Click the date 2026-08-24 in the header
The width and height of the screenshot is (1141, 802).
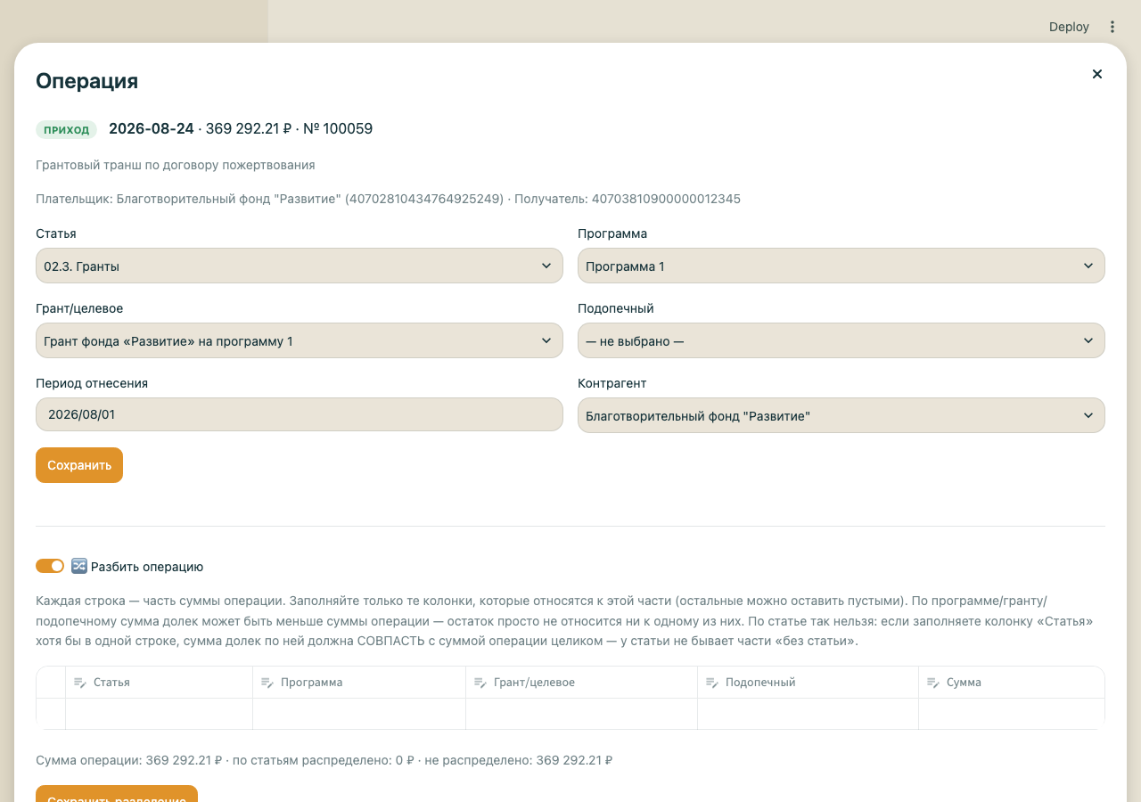pos(152,128)
